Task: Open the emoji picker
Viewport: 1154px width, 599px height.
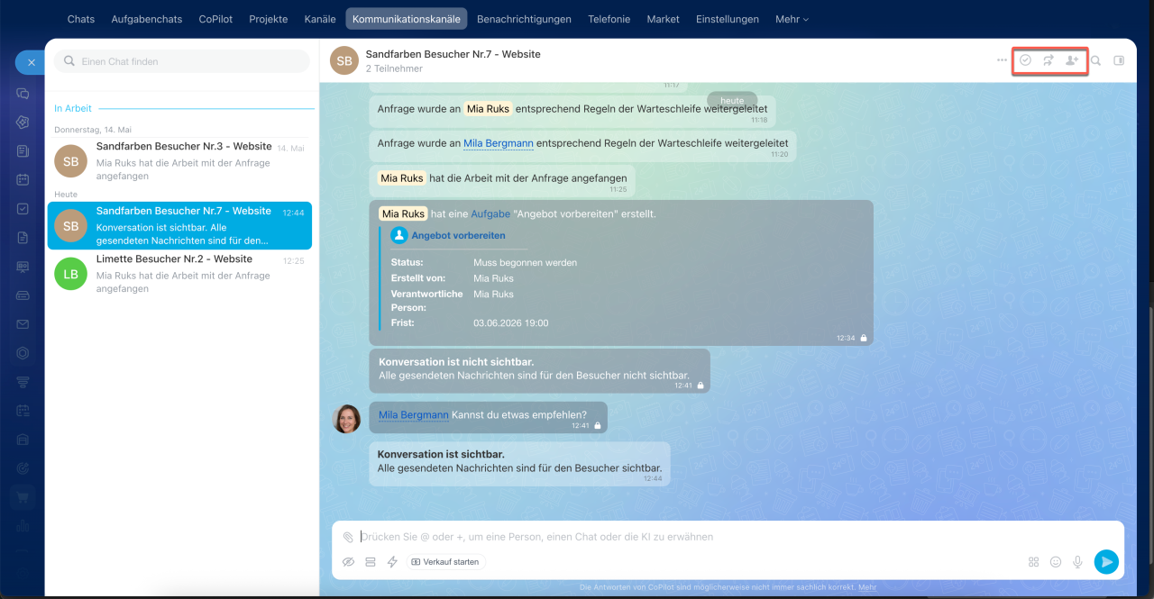Action: pos(1056,562)
